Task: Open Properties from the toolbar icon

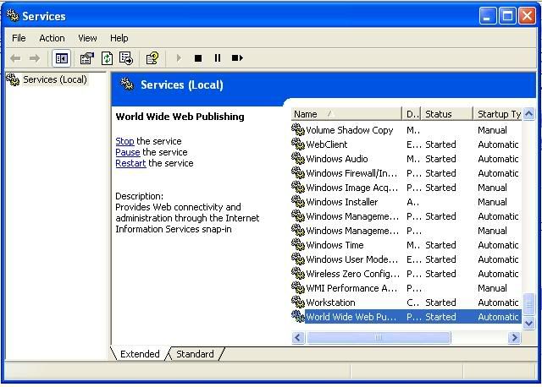Action: coord(86,58)
